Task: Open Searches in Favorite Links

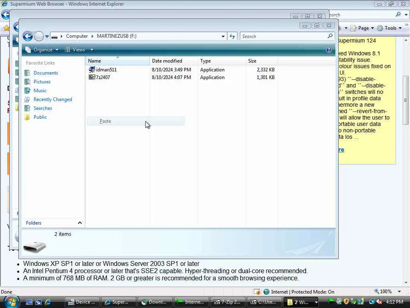Action: [42, 108]
